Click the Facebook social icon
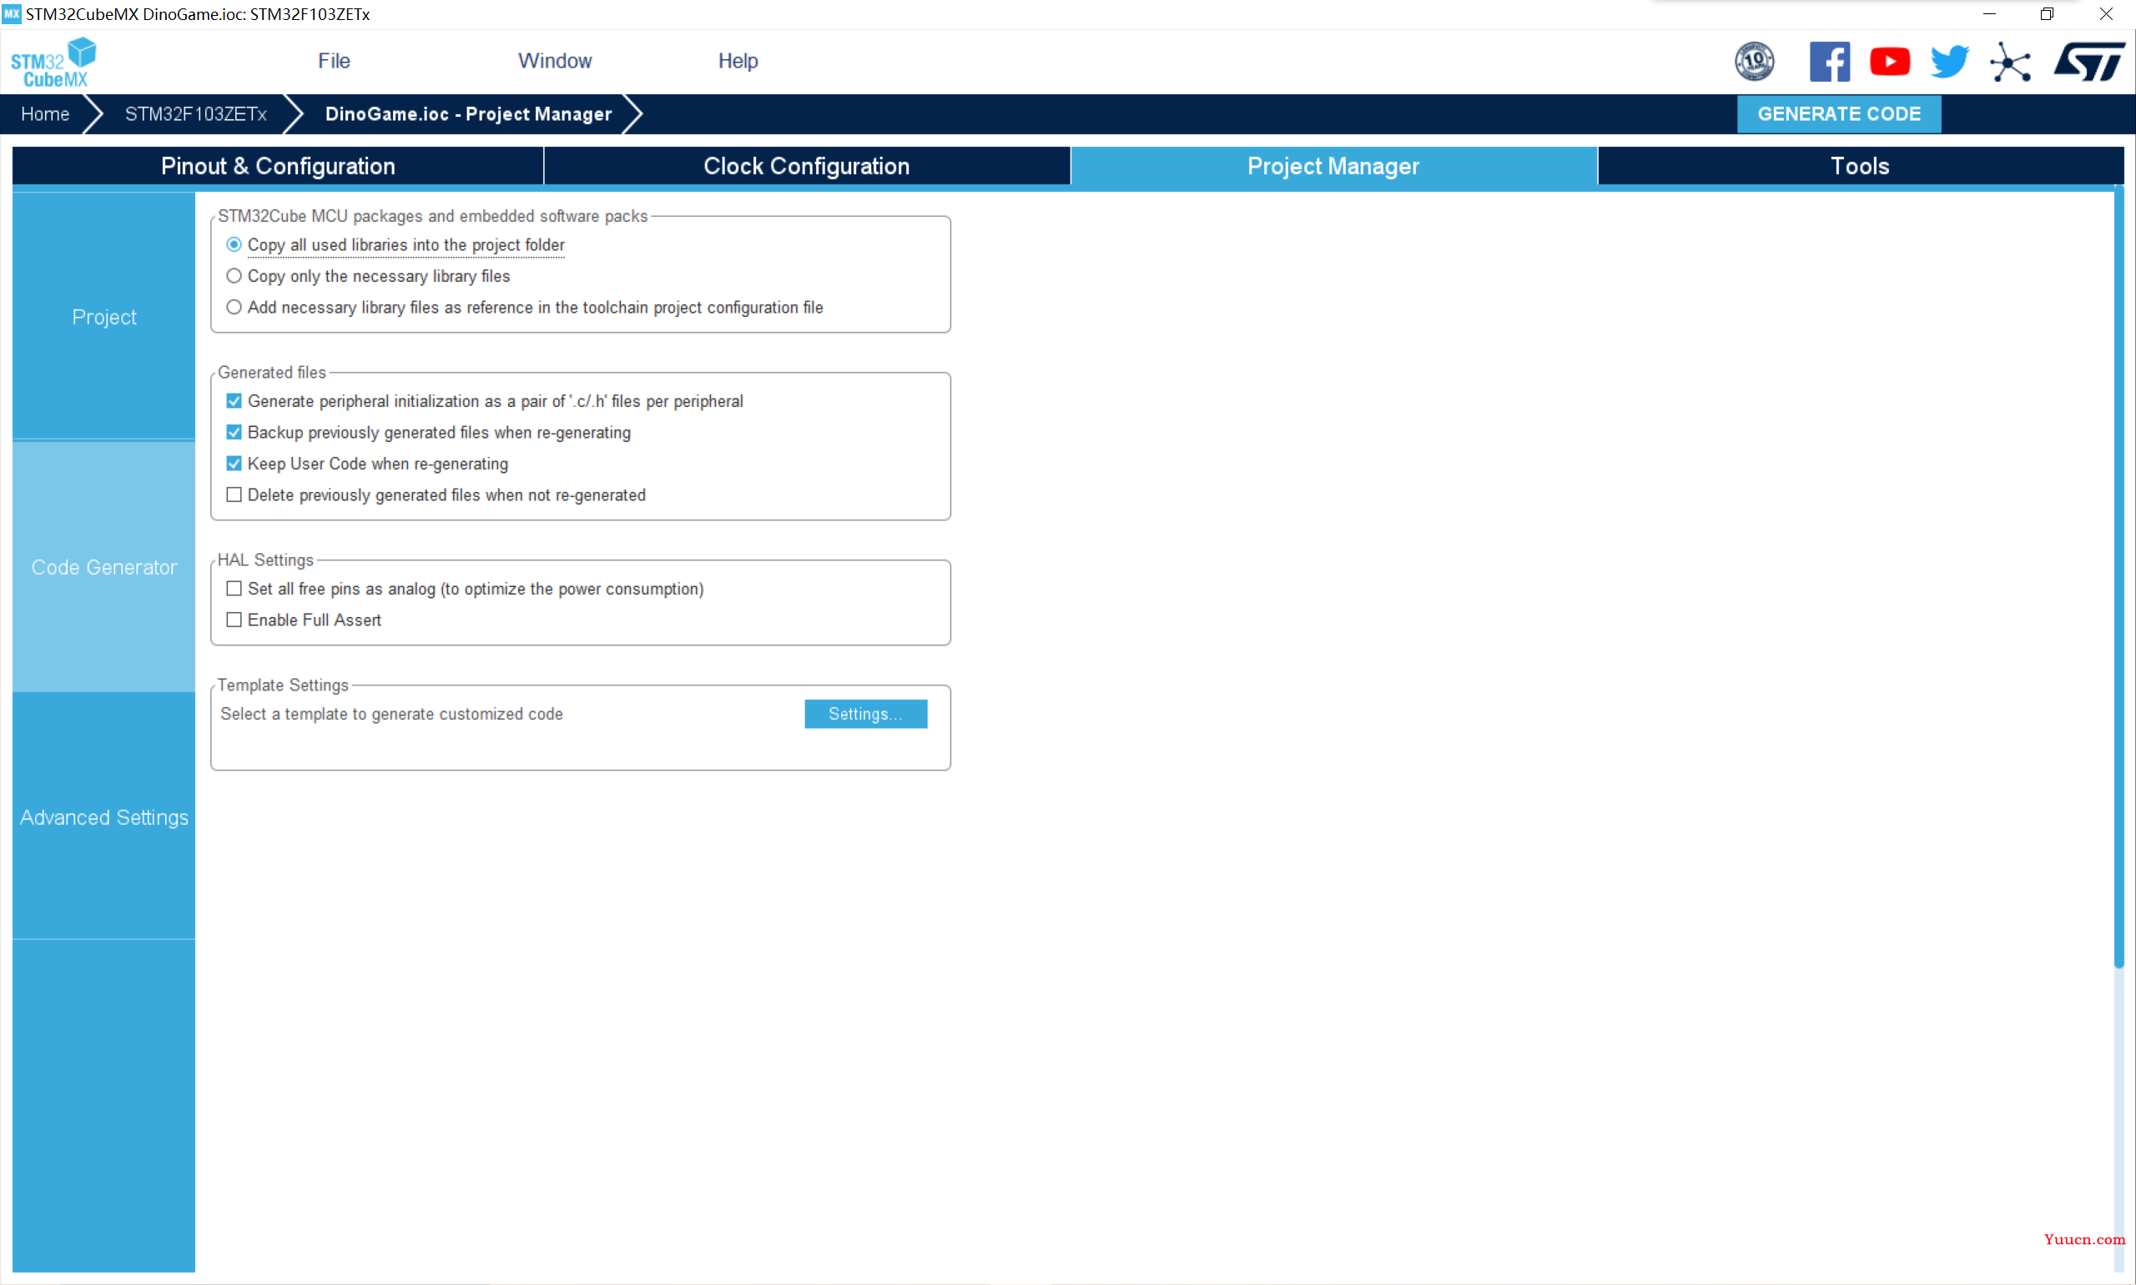Viewport: 2136px width, 1285px height. click(x=1829, y=59)
